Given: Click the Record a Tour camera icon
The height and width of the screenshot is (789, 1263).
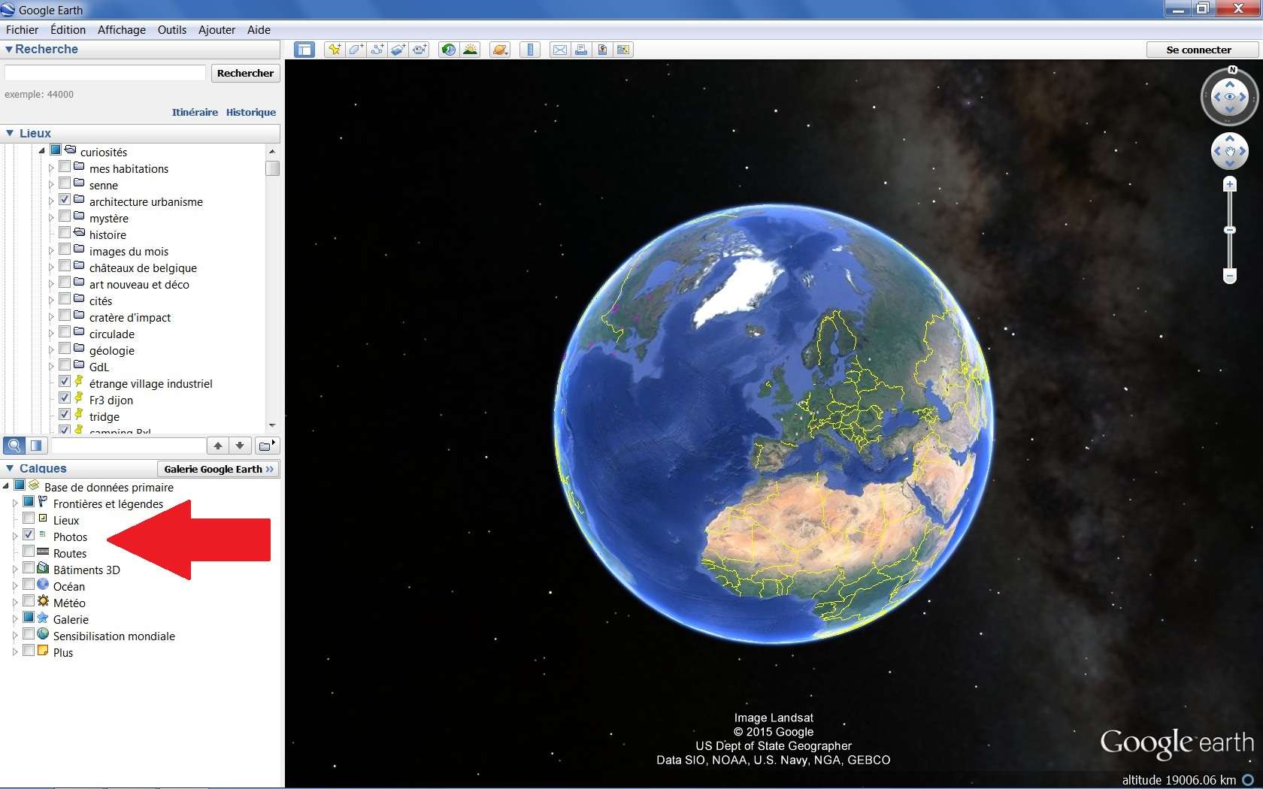Looking at the screenshot, I should click(419, 50).
